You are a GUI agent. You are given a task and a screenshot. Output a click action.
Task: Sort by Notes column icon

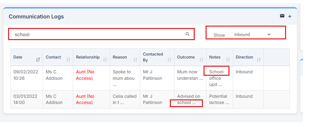pos(228,60)
